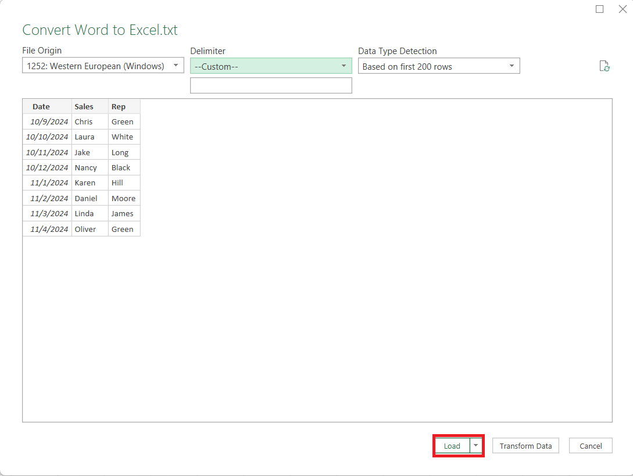The height and width of the screenshot is (476, 633).
Task: Click the custom delimiter input field
Action: coord(271,85)
